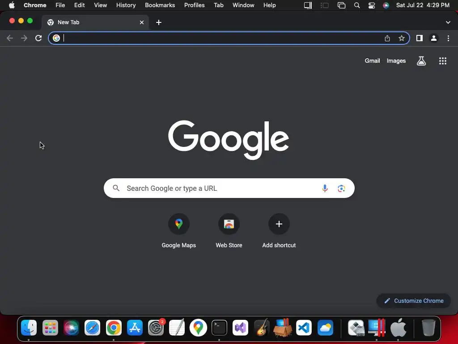Open the Web Store shortcut
The image size is (458, 344).
tap(229, 231)
